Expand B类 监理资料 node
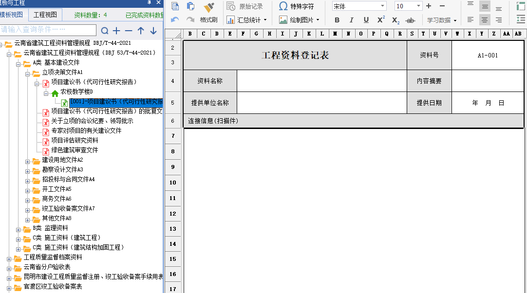 pos(19,230)
